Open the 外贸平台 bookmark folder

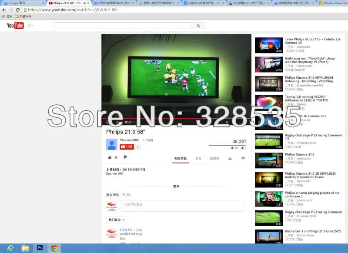pos(23,16)
